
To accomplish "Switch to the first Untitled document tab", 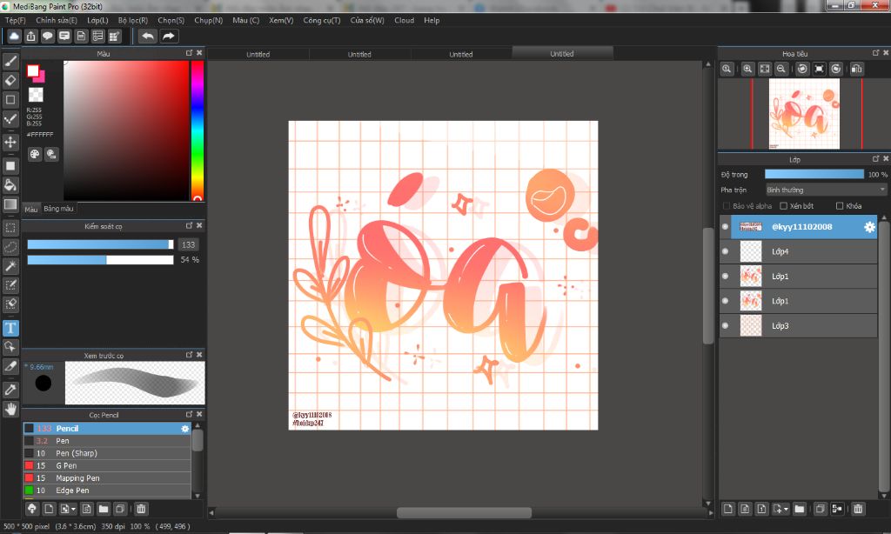I will tap(258, 55).
